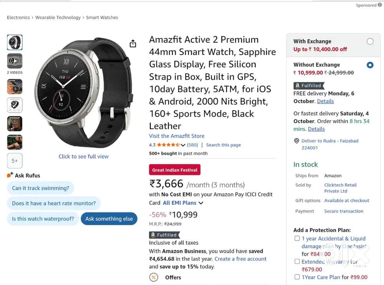Click the Ask Rufus sparkle icon
This screenshot has width=384, height=285.
(x=9, y=175)
